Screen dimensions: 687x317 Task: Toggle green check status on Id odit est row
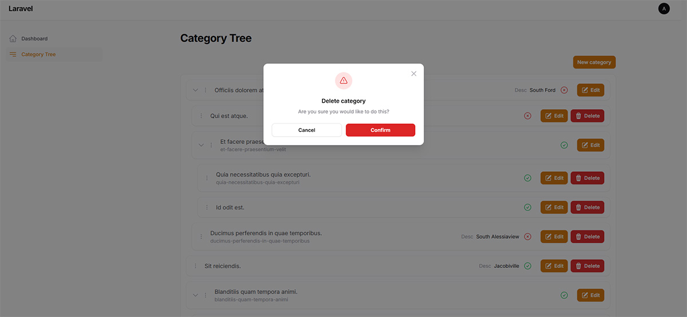(528, 207)
